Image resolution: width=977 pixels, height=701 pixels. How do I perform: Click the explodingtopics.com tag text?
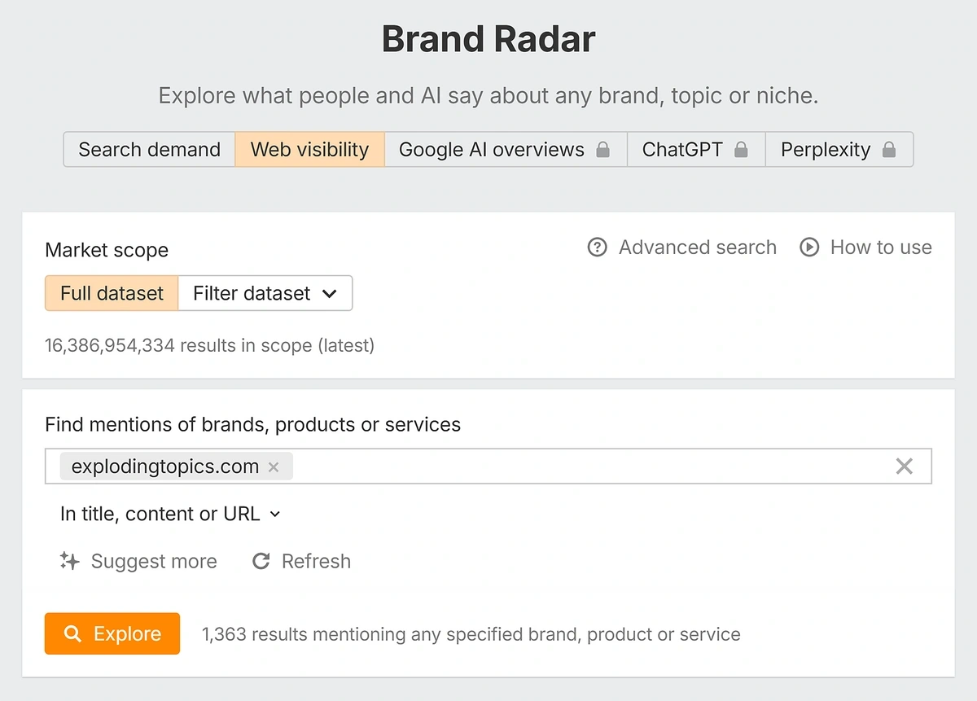165,467
